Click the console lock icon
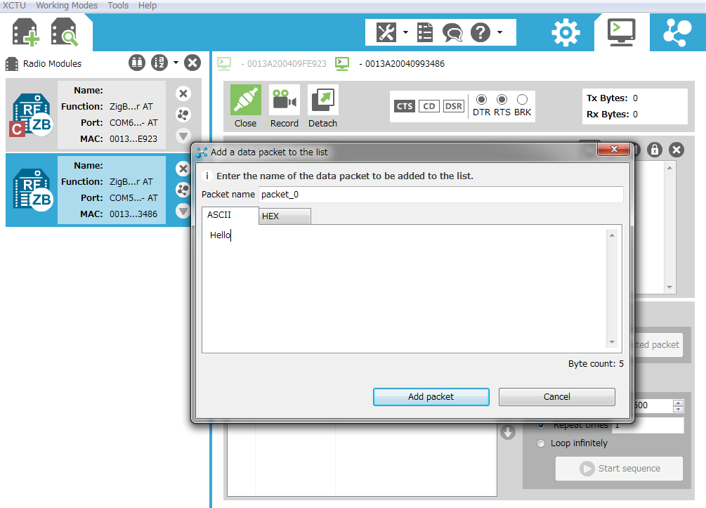This screenshot has height=508, width=706. click(x=655, y=150)
